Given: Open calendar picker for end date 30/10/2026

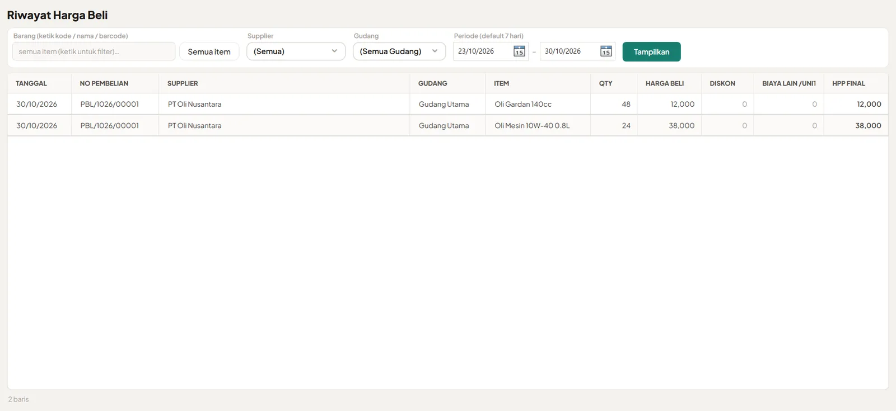Looking at the screenshot, I should click(x=606, y=51).
